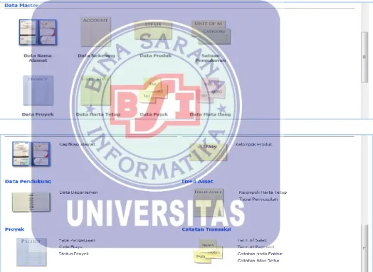
Task: Open the Kelompok Harta Tetap link
Action: coord(263,192)
